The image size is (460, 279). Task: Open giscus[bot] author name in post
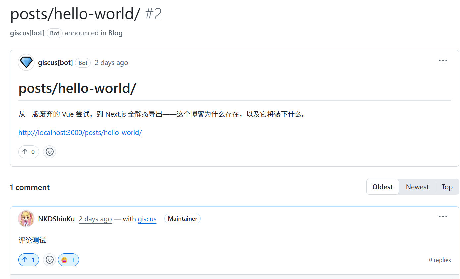[x=55, y=63]
